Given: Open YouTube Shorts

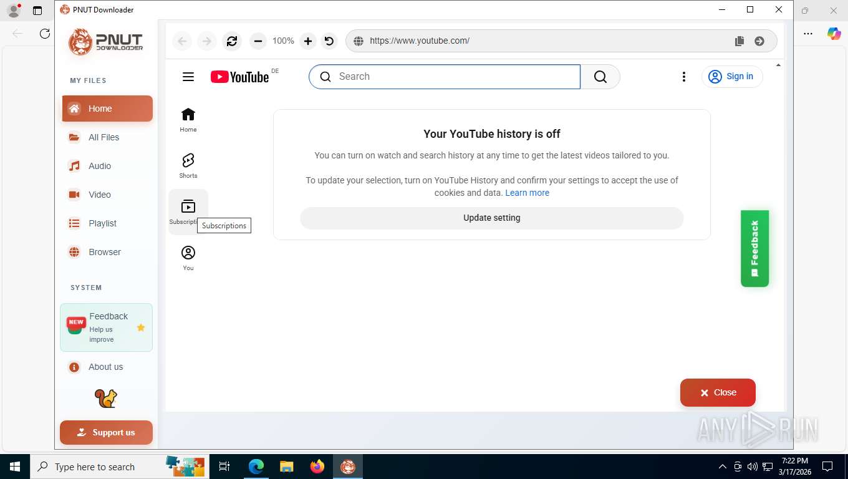Looking at the screenshot, I should (188, 166).
